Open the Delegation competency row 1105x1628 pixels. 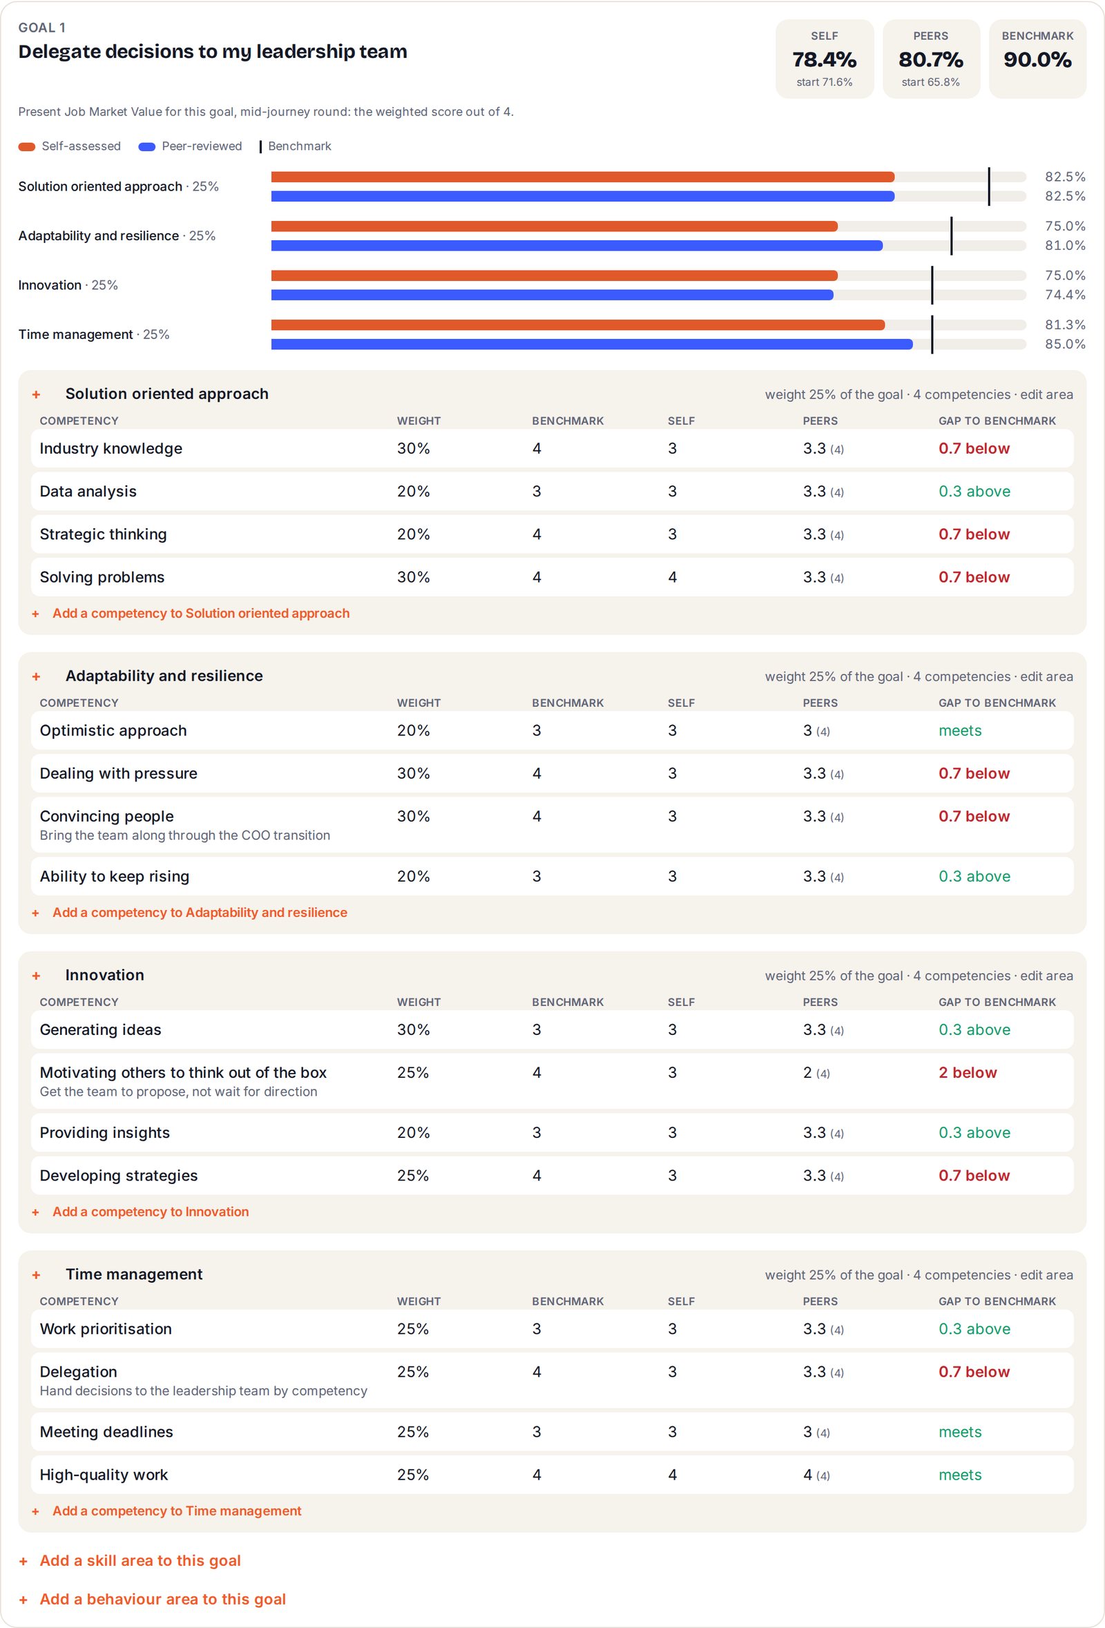pos(552,1380)
